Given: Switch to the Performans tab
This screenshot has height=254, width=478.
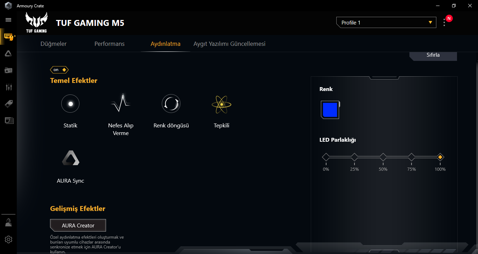Looking at the screenshot, I should click(110, 44).
